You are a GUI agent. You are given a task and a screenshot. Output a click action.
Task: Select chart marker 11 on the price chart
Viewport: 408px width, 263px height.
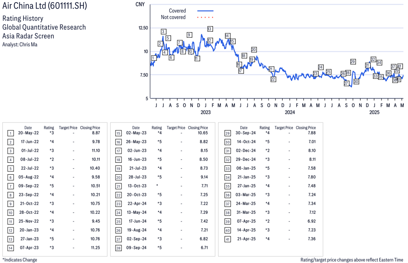(197, 58)
